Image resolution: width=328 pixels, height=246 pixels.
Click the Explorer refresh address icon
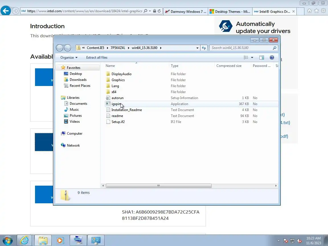(x=204, y=48)
